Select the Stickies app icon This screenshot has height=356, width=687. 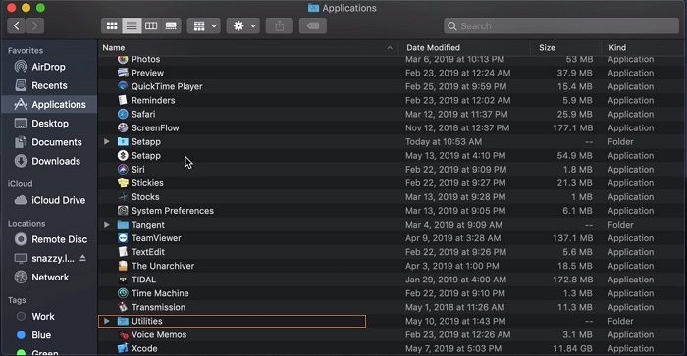[x=123, y=183]
